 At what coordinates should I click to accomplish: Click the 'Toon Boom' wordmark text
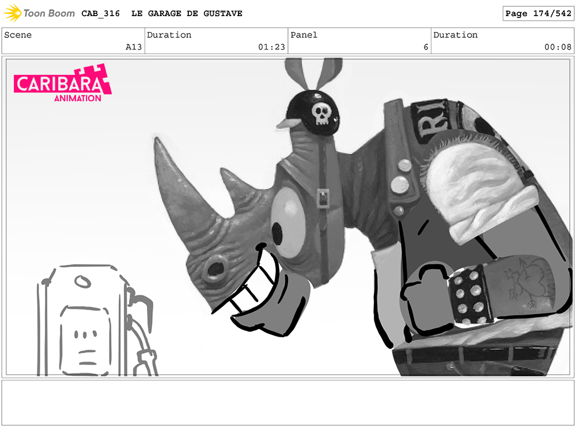point(49,14)
